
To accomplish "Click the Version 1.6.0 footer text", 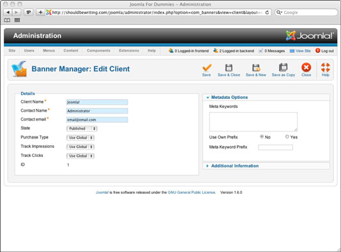I will (x=231, y=192).
